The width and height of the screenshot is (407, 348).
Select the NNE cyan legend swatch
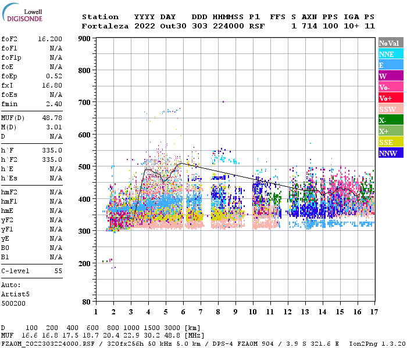[x=391, y=54]
